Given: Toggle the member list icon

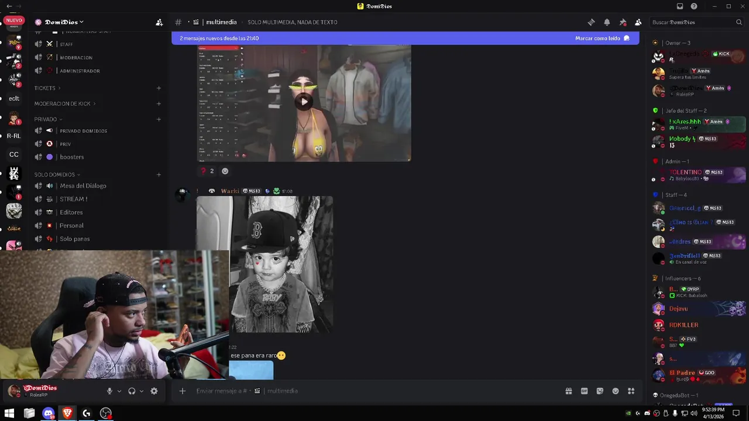Looking at the screenshot, I should tap(638, 22).
